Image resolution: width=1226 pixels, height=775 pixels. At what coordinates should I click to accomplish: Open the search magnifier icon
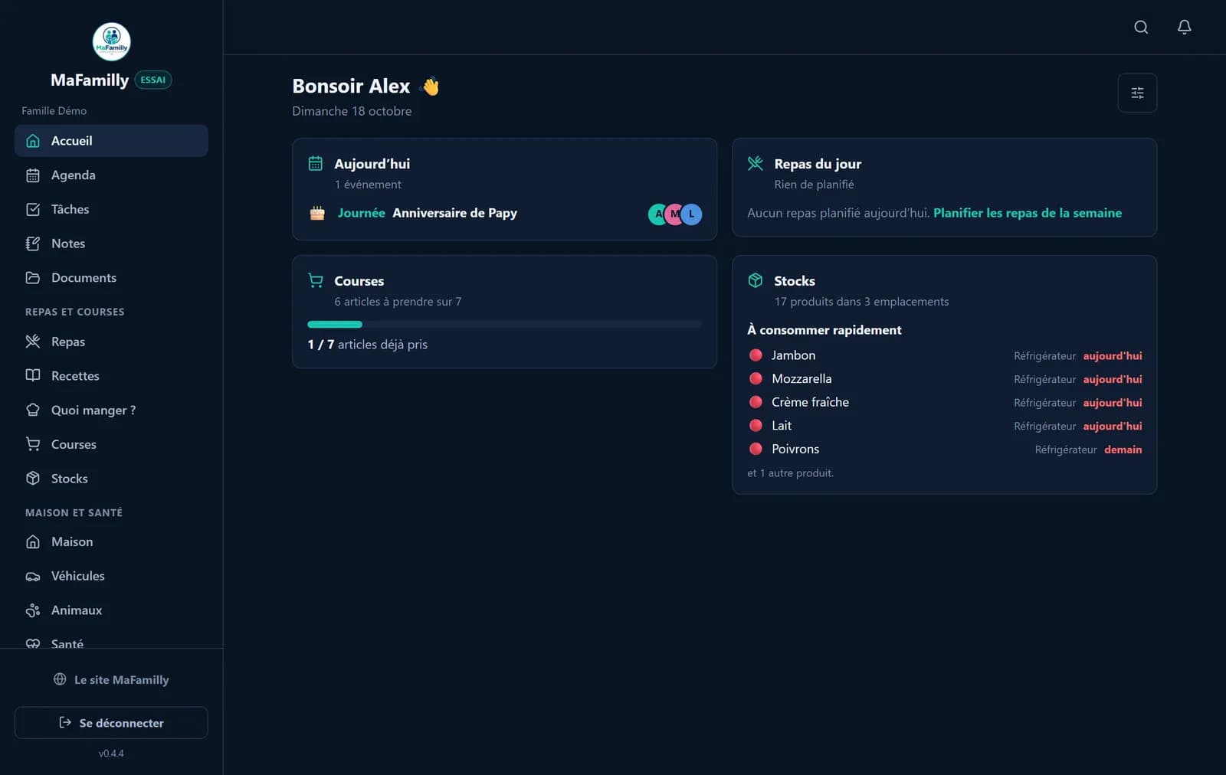pos(1141,28)
